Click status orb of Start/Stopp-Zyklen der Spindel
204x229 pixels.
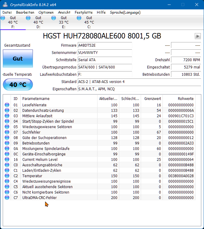coord(7,121)
